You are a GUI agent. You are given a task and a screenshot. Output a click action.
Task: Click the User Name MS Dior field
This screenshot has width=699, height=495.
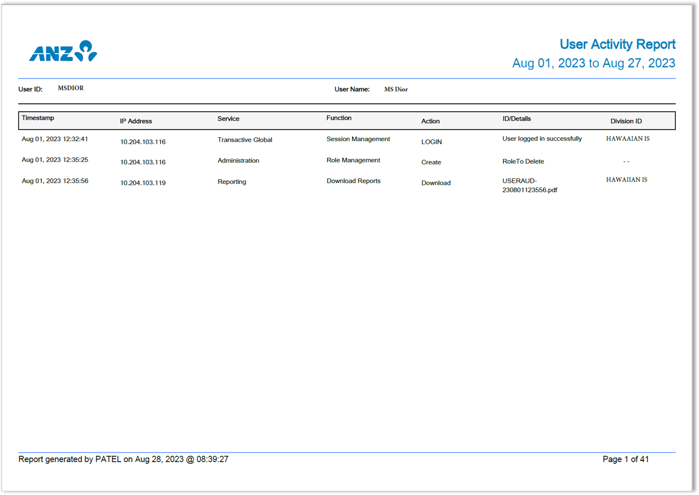click(395, 89)
